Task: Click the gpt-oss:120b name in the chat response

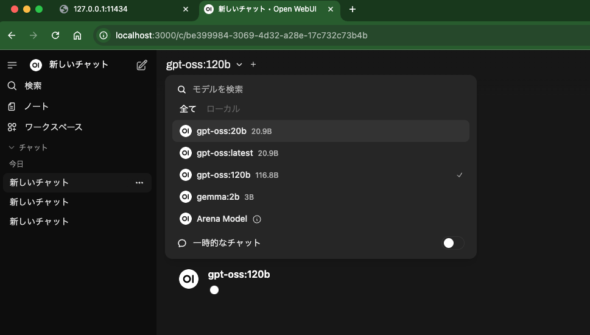Action: coord(239,275)
